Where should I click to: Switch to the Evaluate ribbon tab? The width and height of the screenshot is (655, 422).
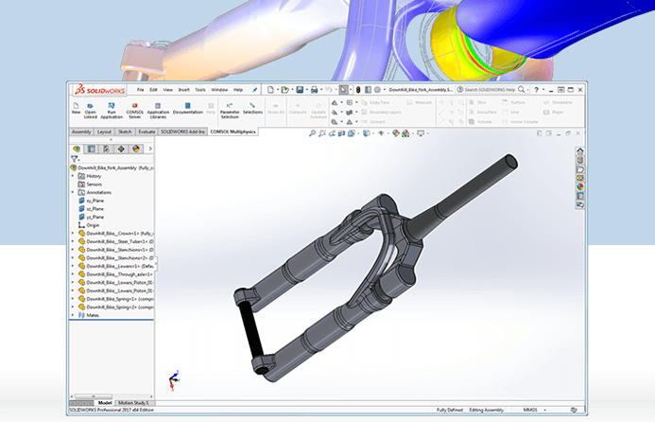(x=147, y=132)
